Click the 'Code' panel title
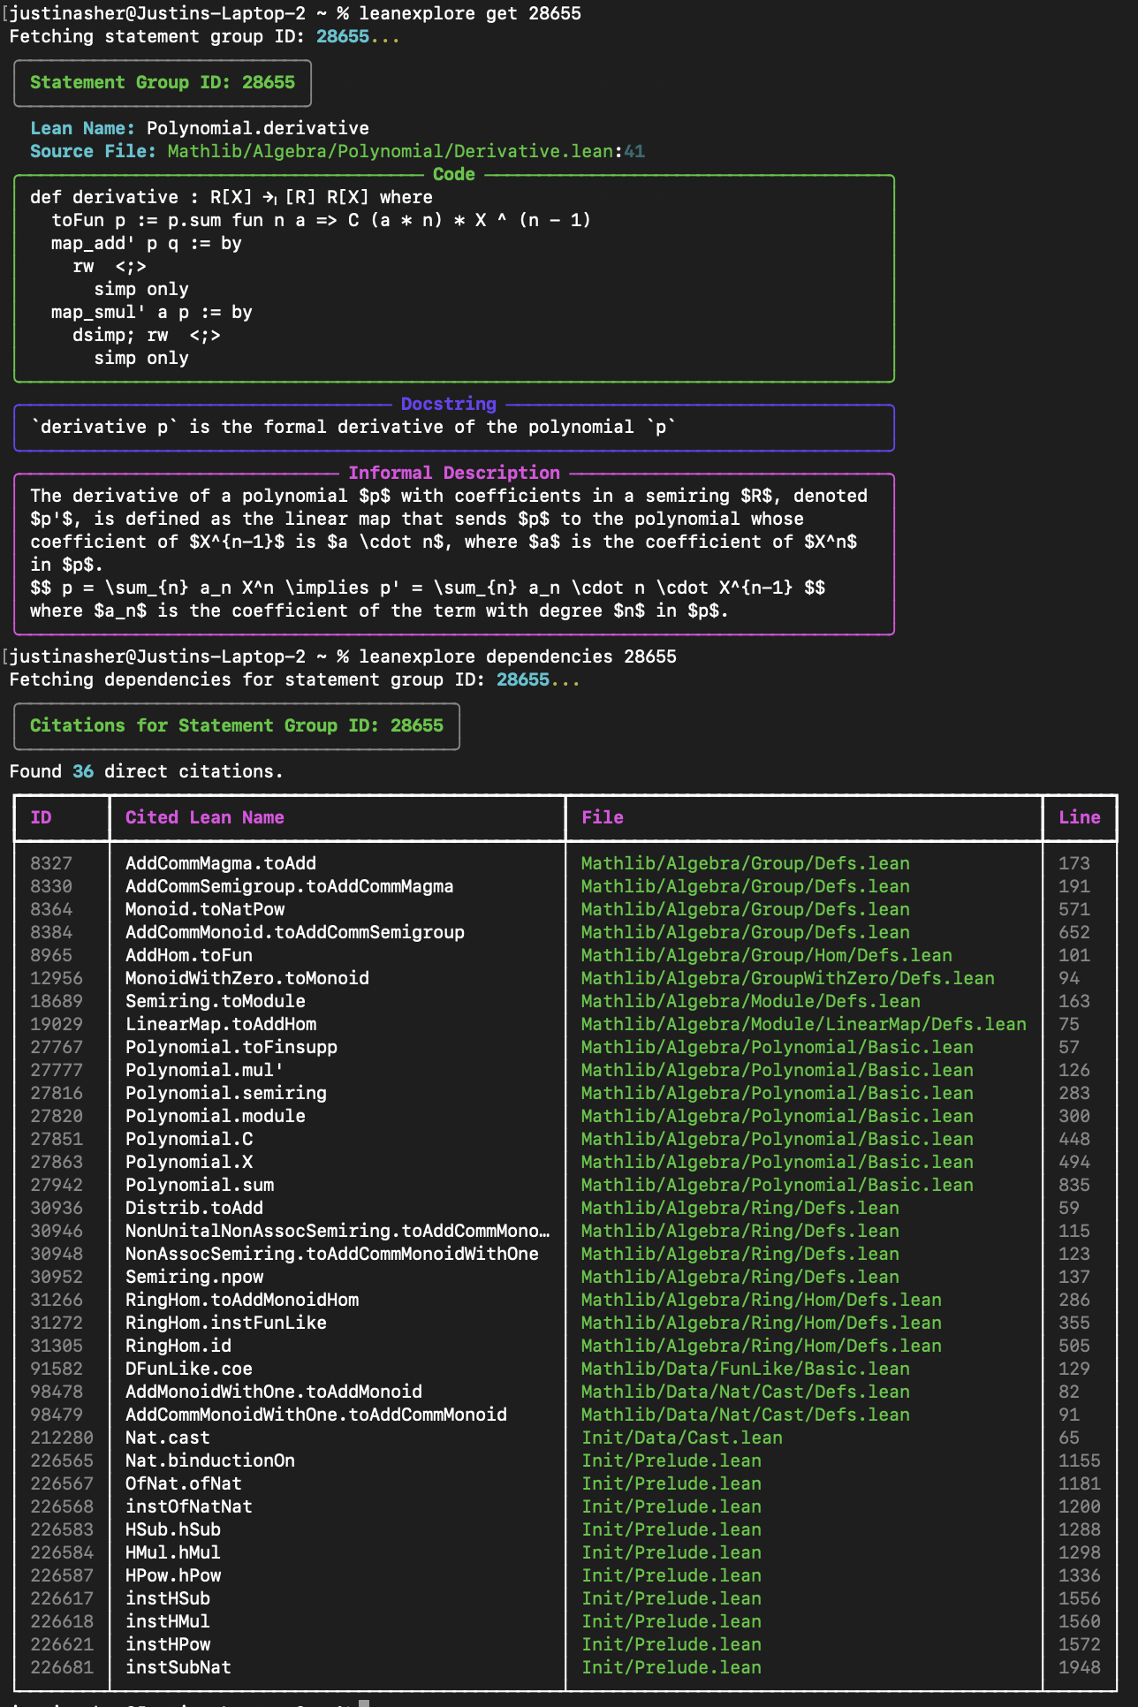1138x1707 pixels. click(x=454, y=175)
